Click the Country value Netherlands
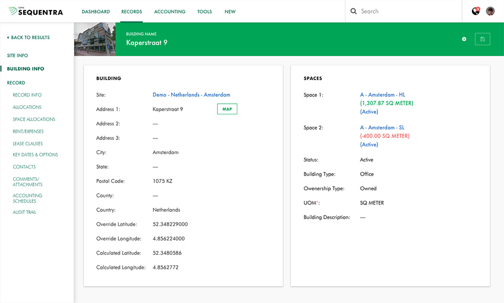The height and width of the screenshot is (303, 504). (x=166, y=210)
